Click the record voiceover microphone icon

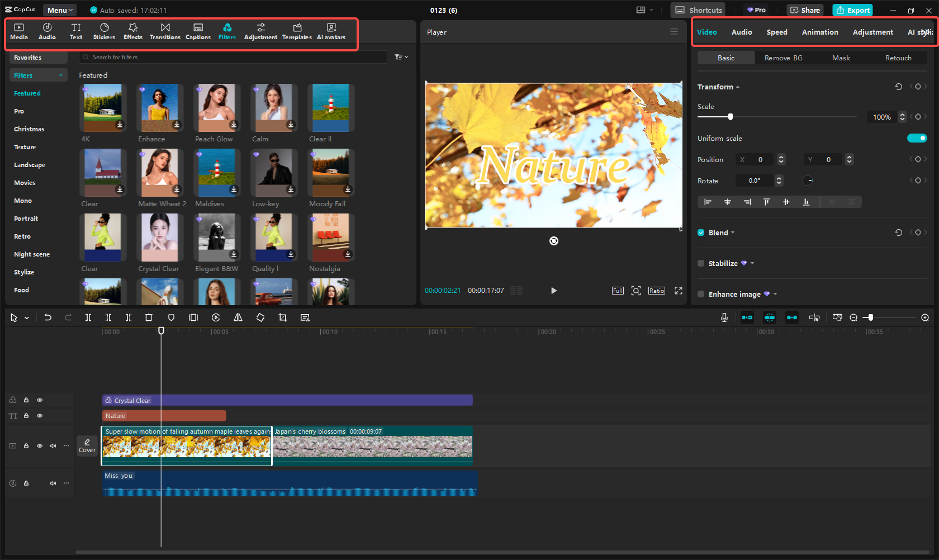(x=724, y=317)
